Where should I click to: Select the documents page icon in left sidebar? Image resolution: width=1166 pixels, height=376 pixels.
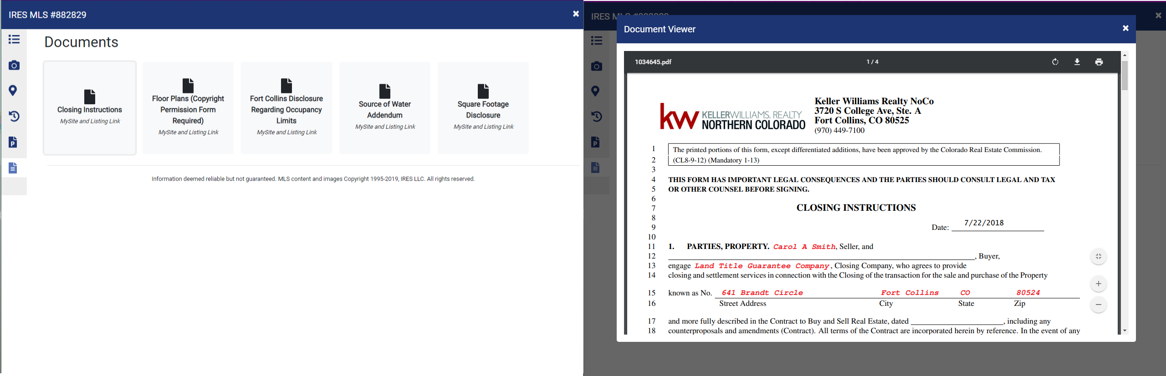(x=13, y=168)
